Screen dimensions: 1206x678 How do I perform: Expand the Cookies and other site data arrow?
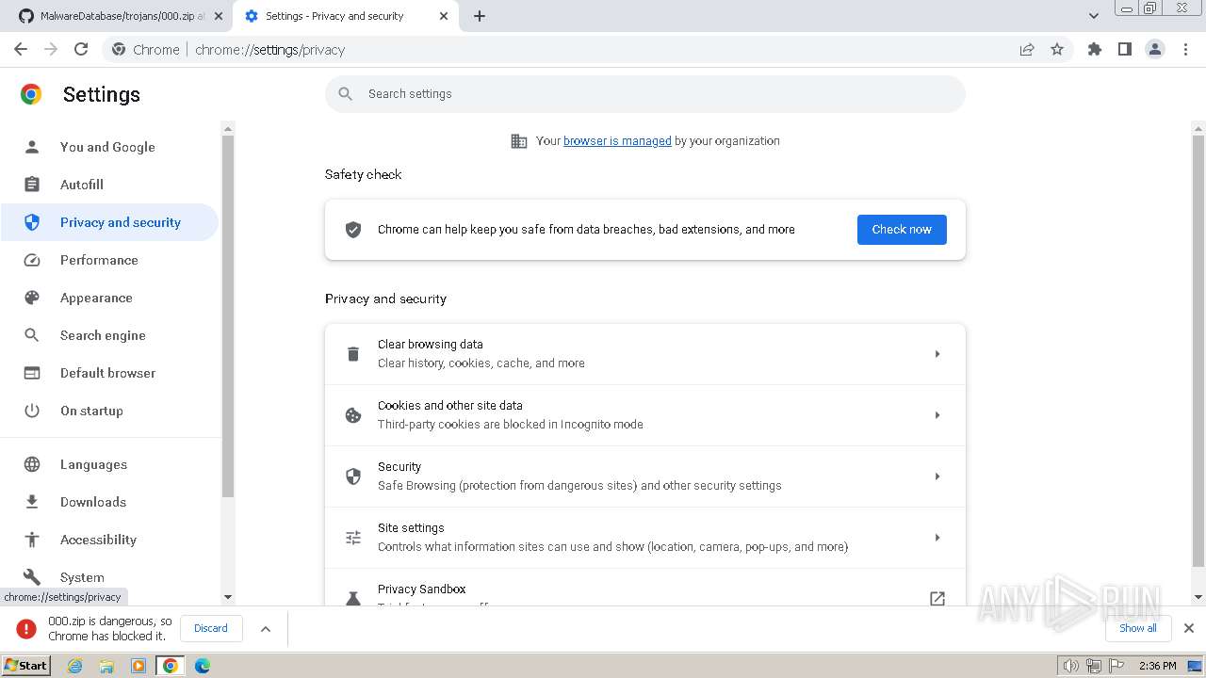pyautogui.click(x=937, y=415)
